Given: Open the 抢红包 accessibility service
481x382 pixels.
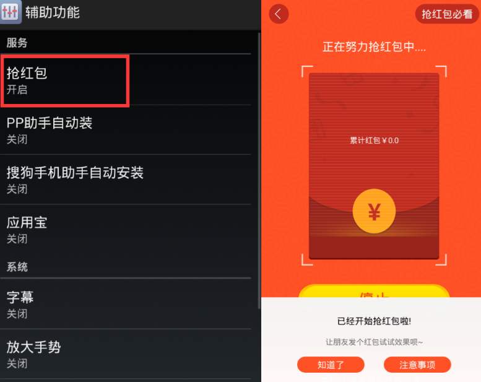Looking at the screenshot, I should click(x=126, y=80).
